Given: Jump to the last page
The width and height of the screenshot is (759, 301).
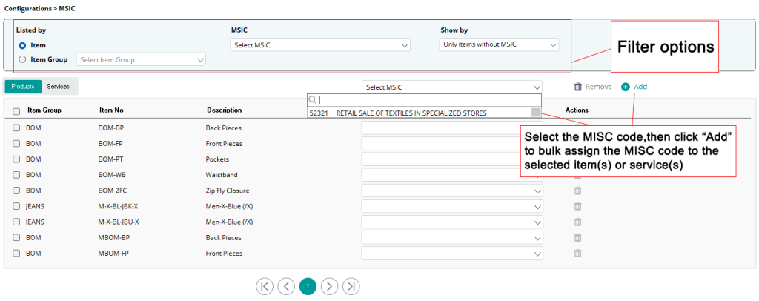Looking at the screenshot, I should tap(351, 286).
